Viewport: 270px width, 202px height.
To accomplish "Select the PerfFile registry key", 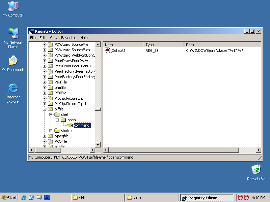I will click(61, 82).
